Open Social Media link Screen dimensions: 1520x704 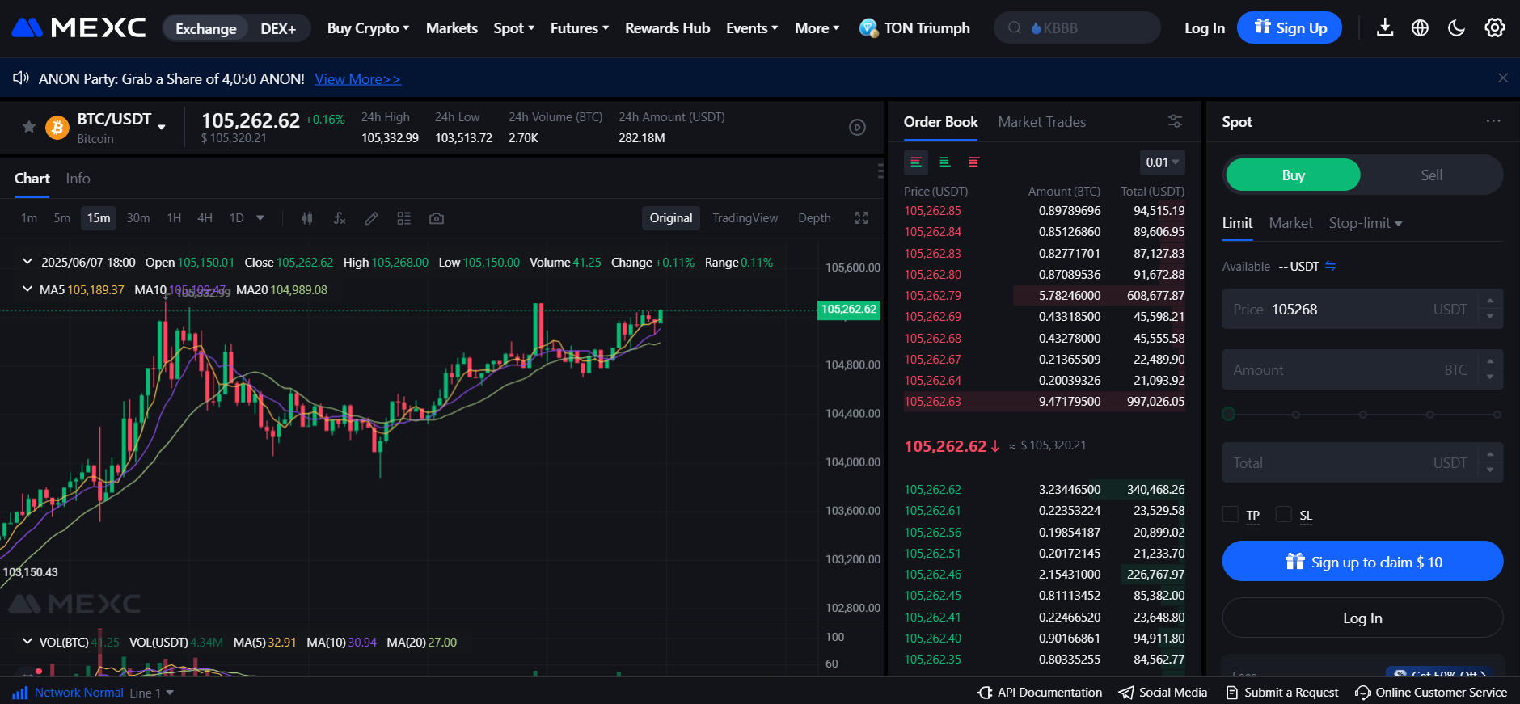pyautogui.click(x=1163, y=693)
